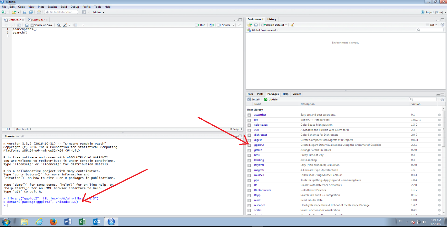Check the gtable package checkbox
447x227 pixels.
click(249, 150)
